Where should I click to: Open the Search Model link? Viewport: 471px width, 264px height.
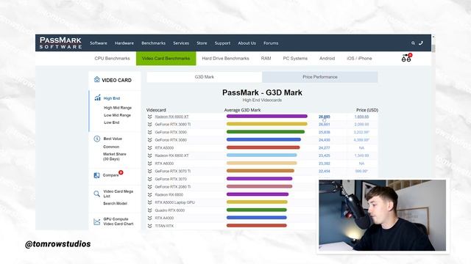pyautogui.click(x=115, y=203)
